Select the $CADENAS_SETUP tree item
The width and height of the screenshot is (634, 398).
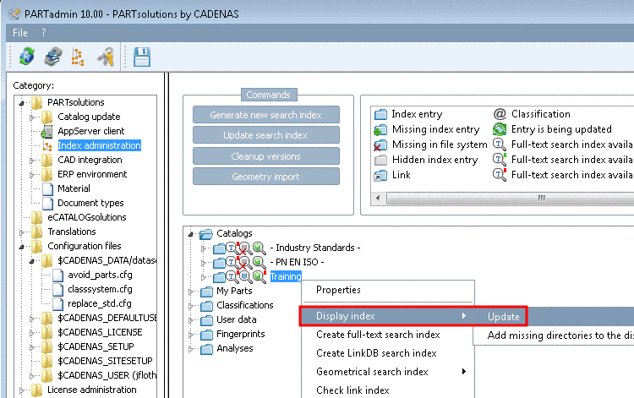point(96,346)
